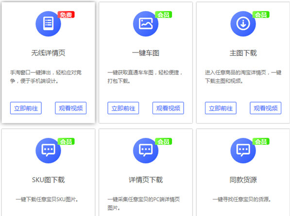Watch video for 无线详情页 via 观看视频
290x216 pixels.
point(70,108)
